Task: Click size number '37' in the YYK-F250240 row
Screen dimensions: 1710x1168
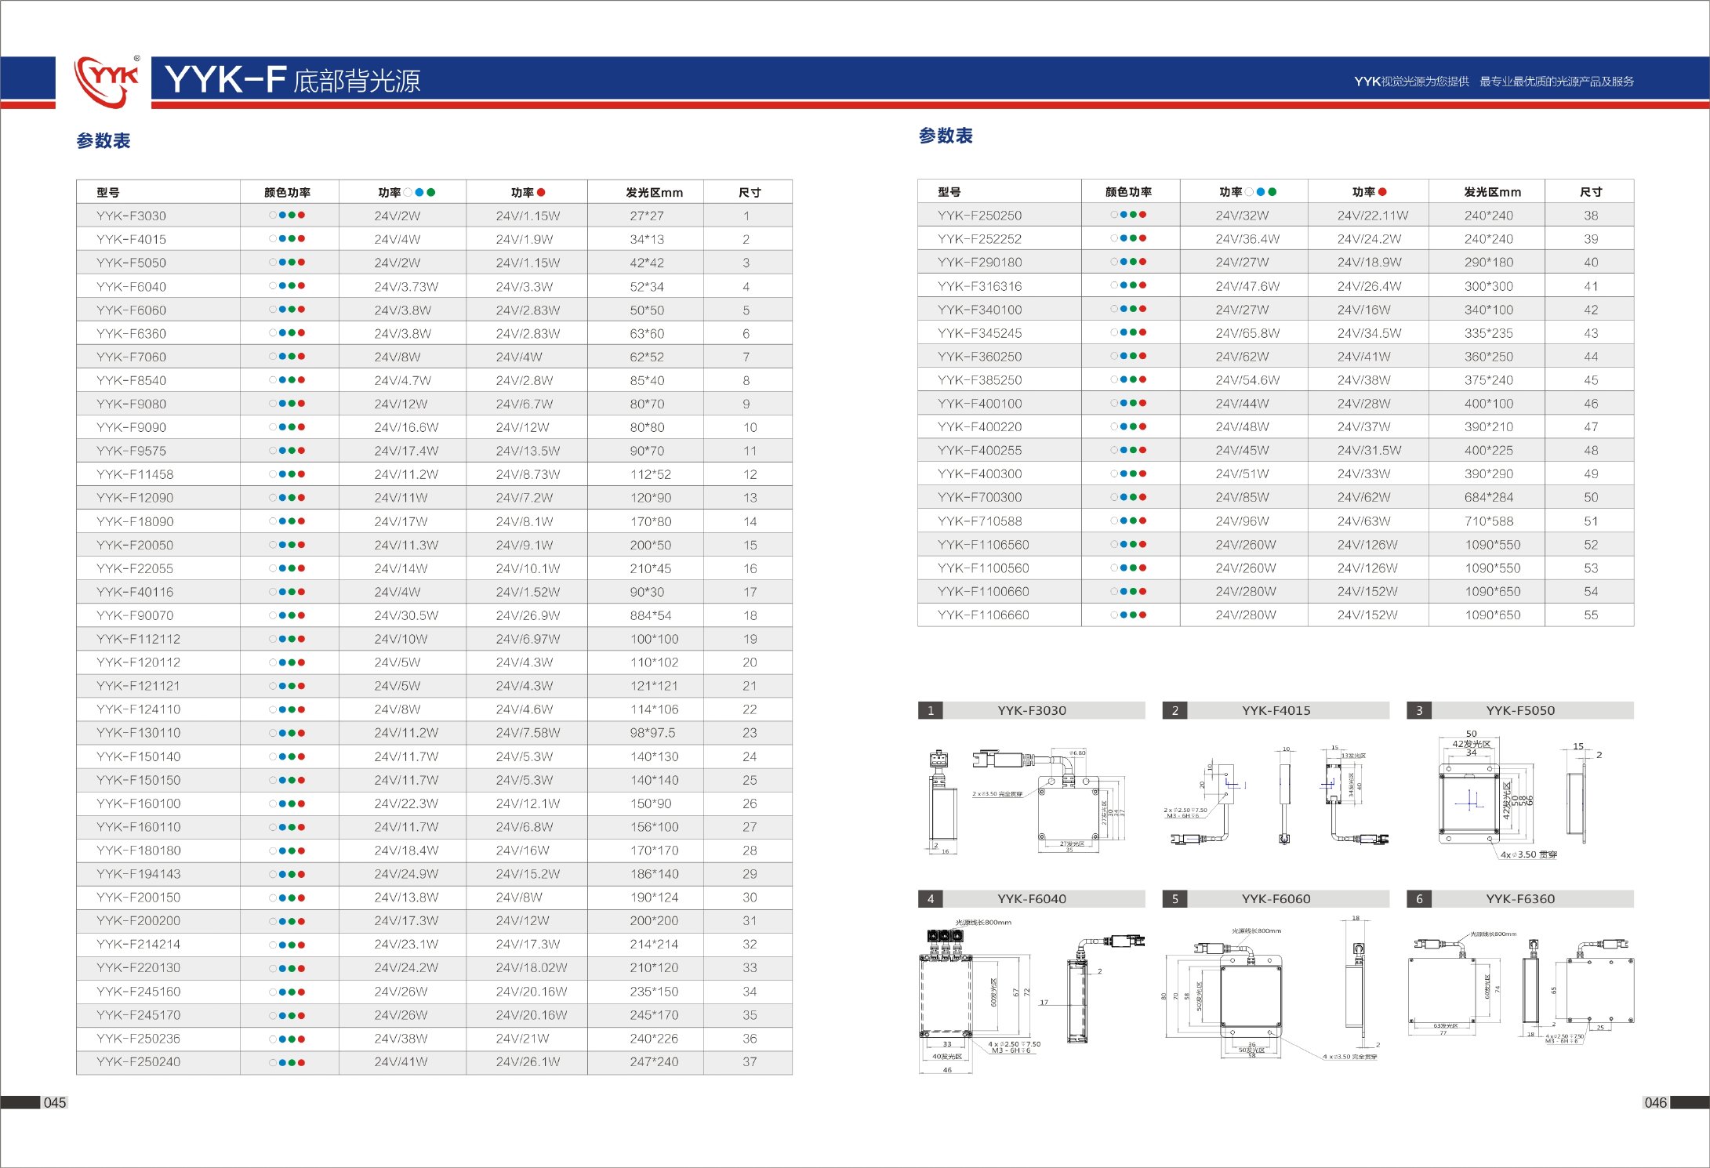Action: tap(750, 1062)
